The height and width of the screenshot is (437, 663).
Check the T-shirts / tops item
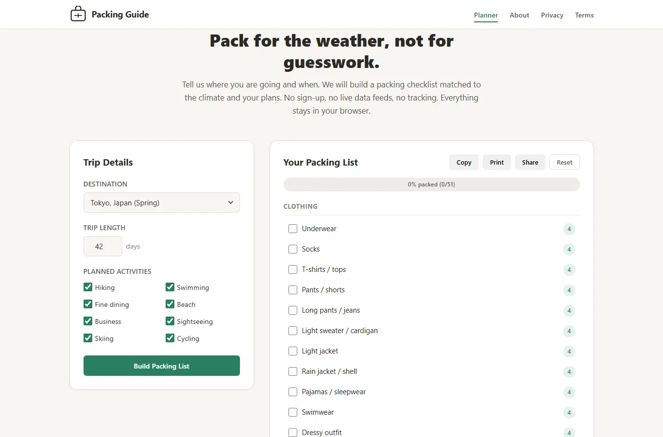[293, 269]
